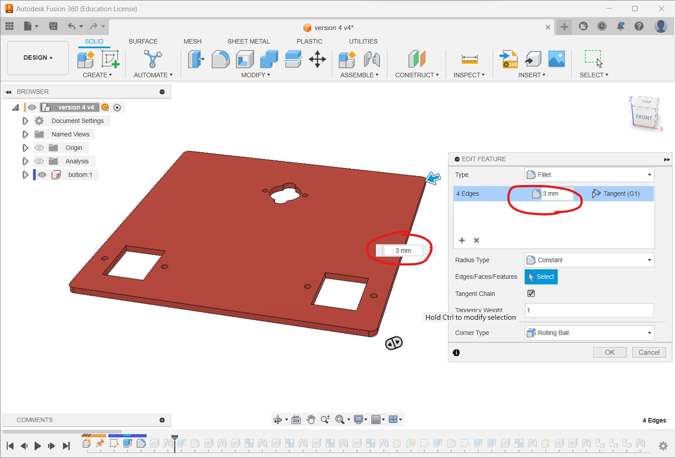
Task: Switch to the SHEET METAL tab
Action: [248, 41]
